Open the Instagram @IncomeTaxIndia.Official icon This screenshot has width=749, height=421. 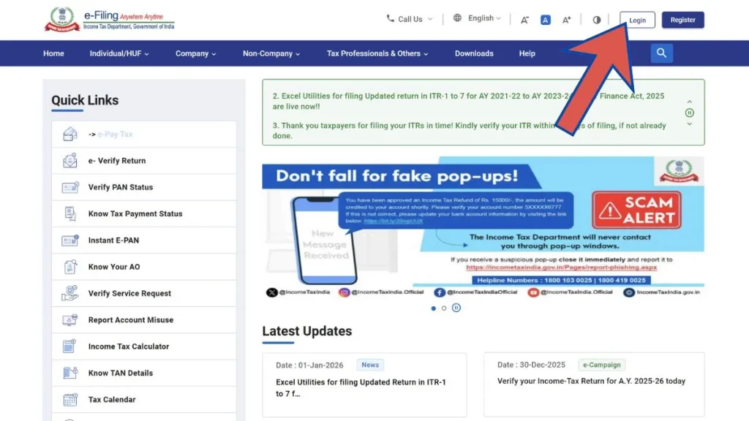click(x=344, y=292)
